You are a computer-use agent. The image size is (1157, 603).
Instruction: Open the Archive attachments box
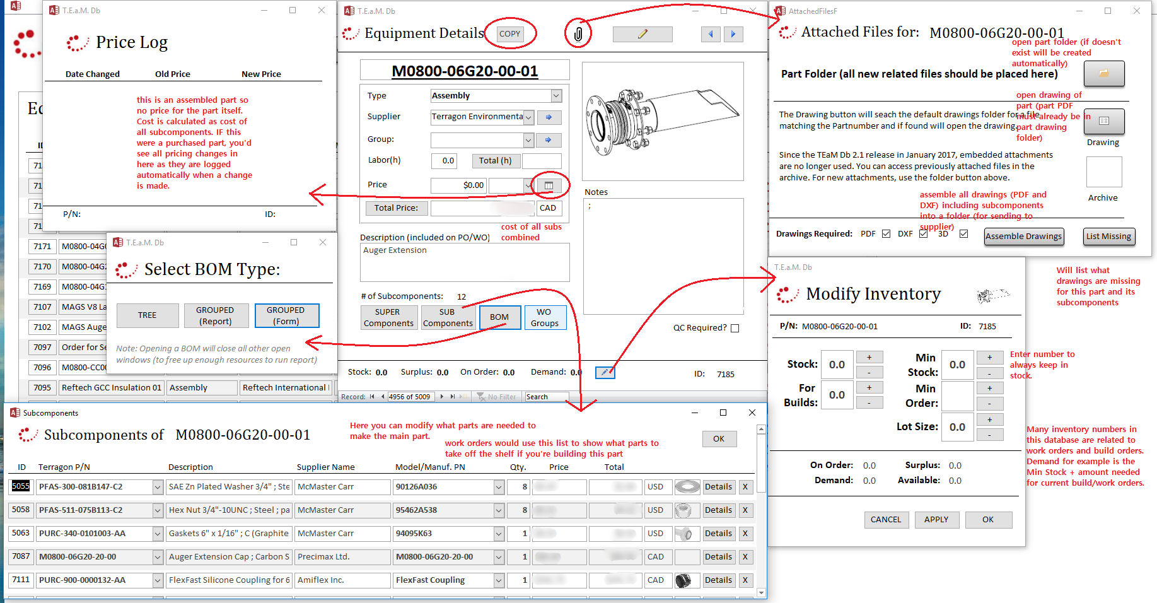1104,172
